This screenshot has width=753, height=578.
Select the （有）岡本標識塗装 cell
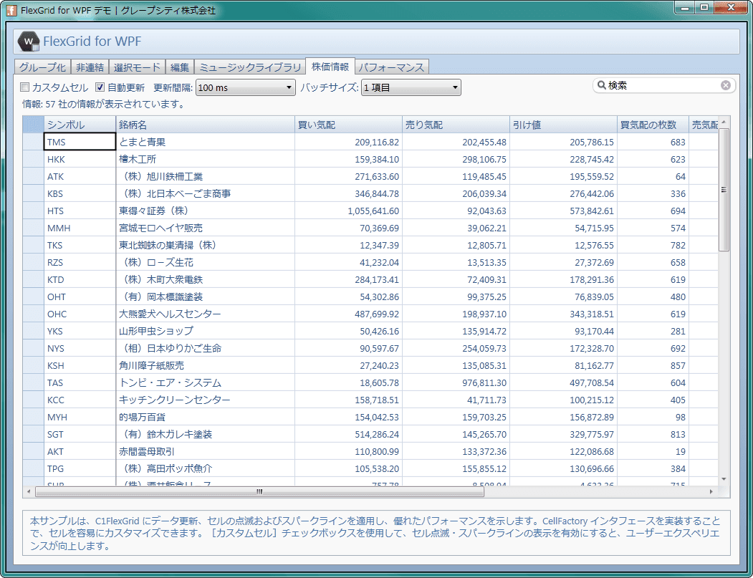[x=205, y=297]
